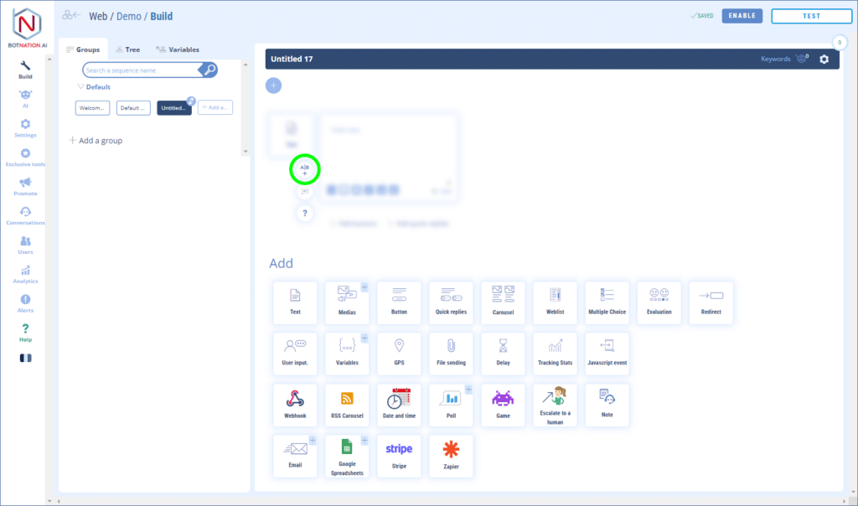
Task: Add a Zapier integration element
Action: pos(451,456)
